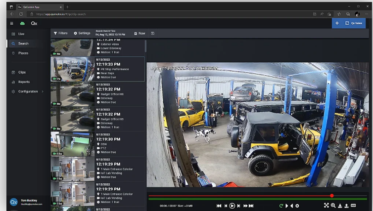Click the zoom magnifier icon in player

[333, 206]
